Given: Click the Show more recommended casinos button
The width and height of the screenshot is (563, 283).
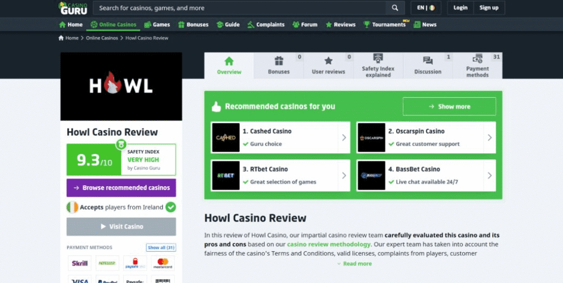Looking at the screenshot, I should (449, 107).
